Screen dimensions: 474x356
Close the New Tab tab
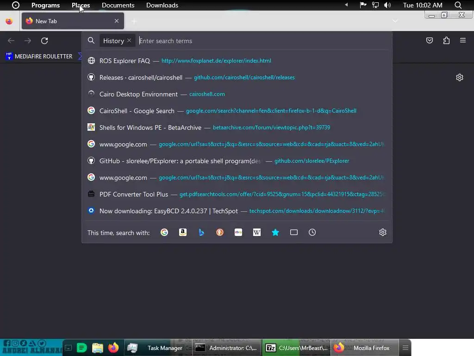(x=117, y=21)
